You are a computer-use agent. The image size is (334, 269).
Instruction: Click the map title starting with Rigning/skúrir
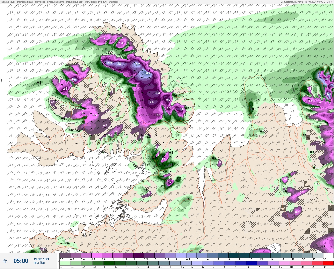[x=59, y=2]
